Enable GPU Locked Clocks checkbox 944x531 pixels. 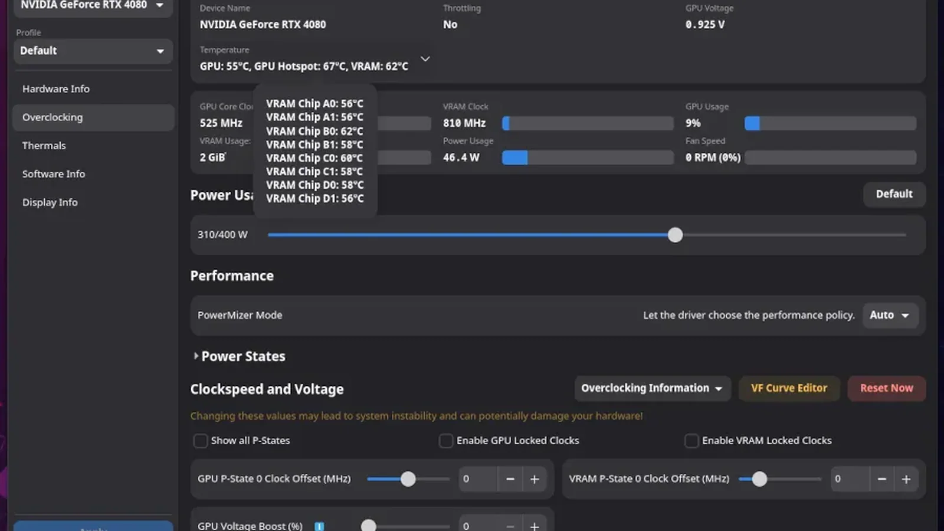click(446, 441)
